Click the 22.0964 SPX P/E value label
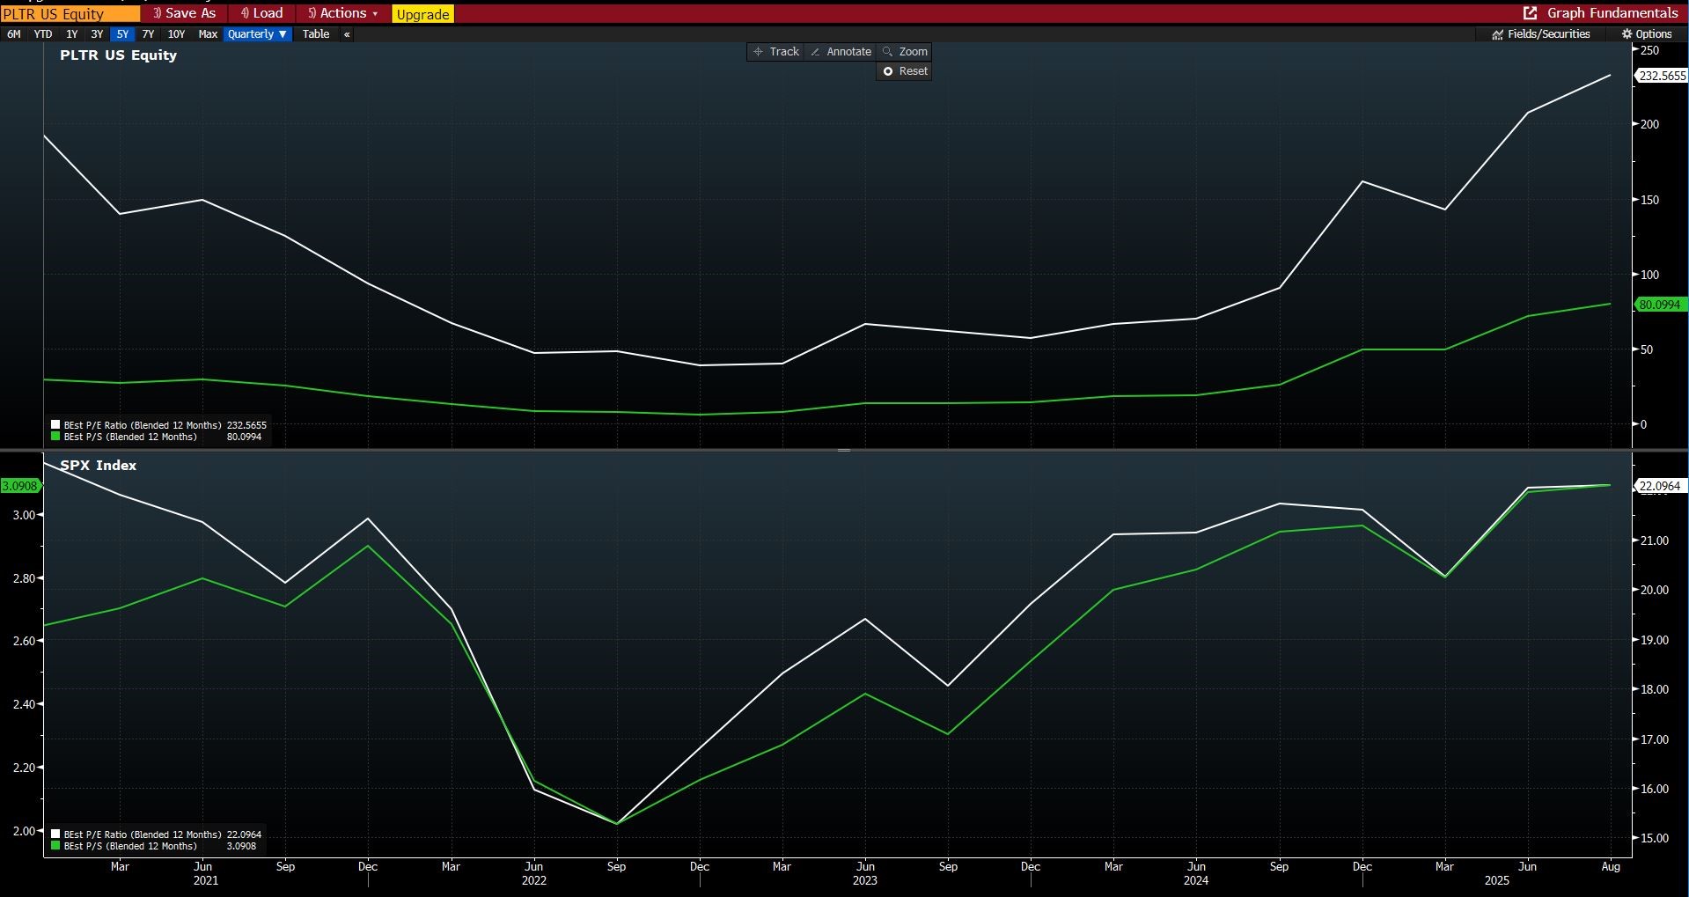The height and width of the screenshot is (897, 1689). click(1660, 486)
